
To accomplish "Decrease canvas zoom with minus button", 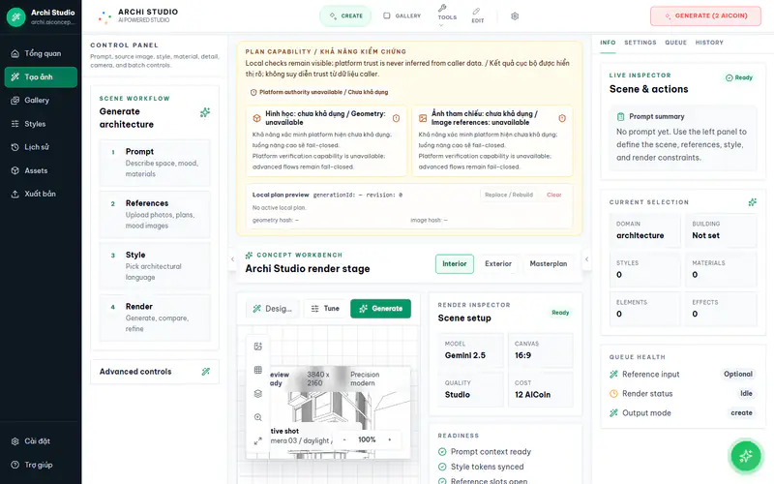I will coord(344,439).
